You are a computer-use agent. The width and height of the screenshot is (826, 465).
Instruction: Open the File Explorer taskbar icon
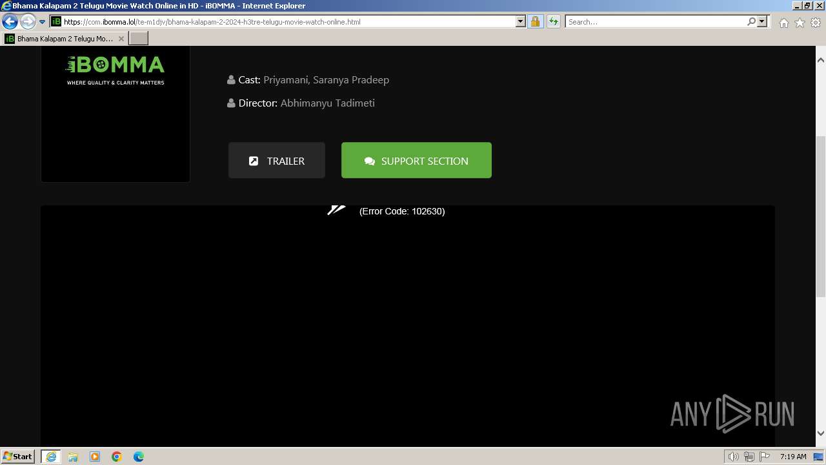73,457
